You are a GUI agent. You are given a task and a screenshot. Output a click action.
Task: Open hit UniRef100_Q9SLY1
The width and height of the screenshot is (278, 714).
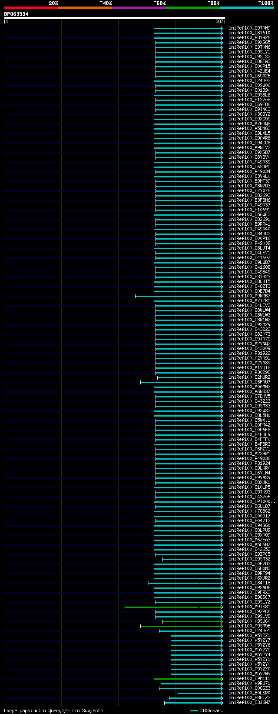point(249,52)
